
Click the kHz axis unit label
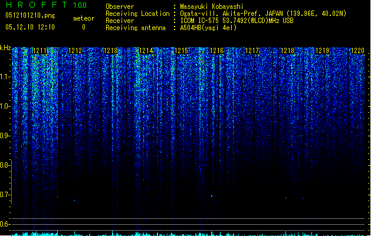[x=5, y=48]
